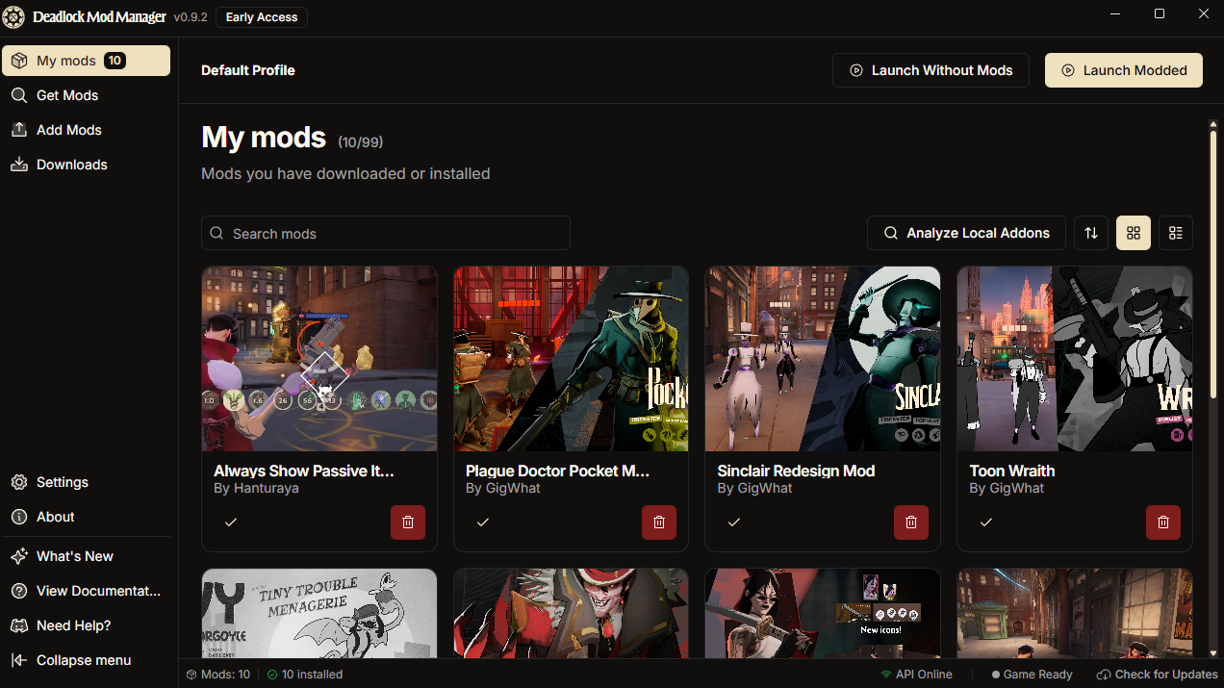Open the Toon Wraith thumbnail
1224x688 pixels.
[x=1075, y=359]
